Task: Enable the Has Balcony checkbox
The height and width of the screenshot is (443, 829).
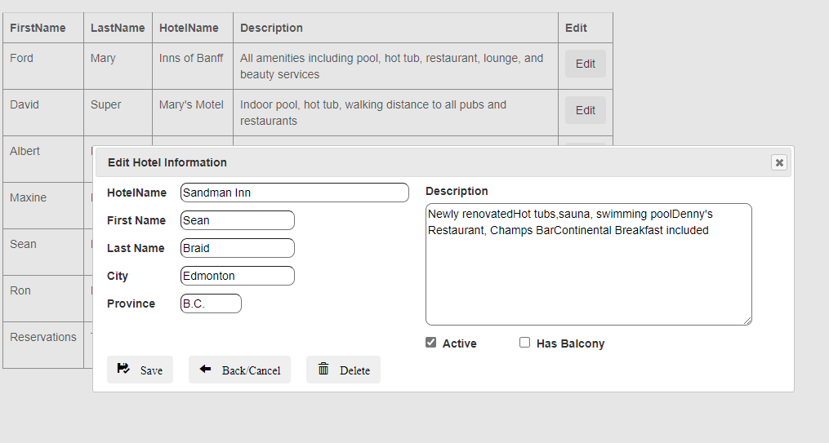Action: point(524,343)
